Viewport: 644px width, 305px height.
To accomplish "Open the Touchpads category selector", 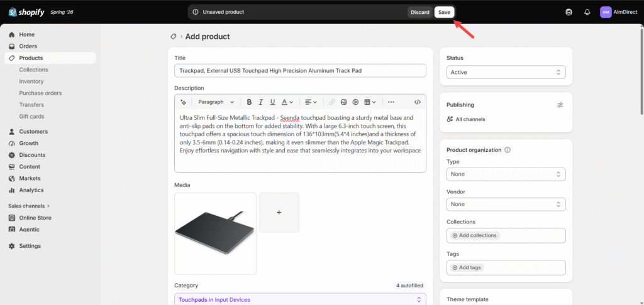I will [x=300, y=300].
